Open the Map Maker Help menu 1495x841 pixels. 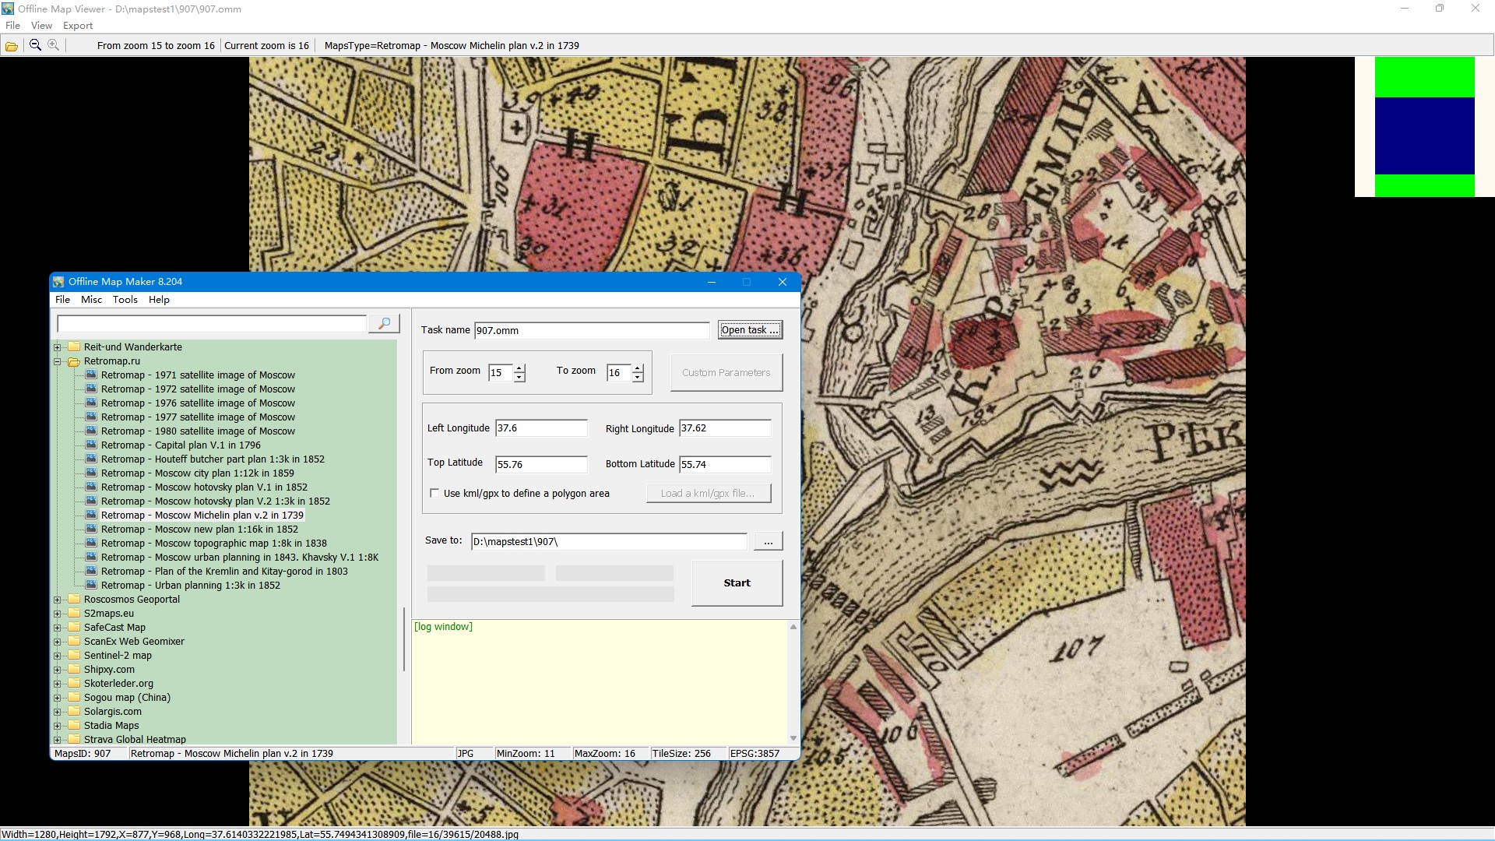[159, 300]
